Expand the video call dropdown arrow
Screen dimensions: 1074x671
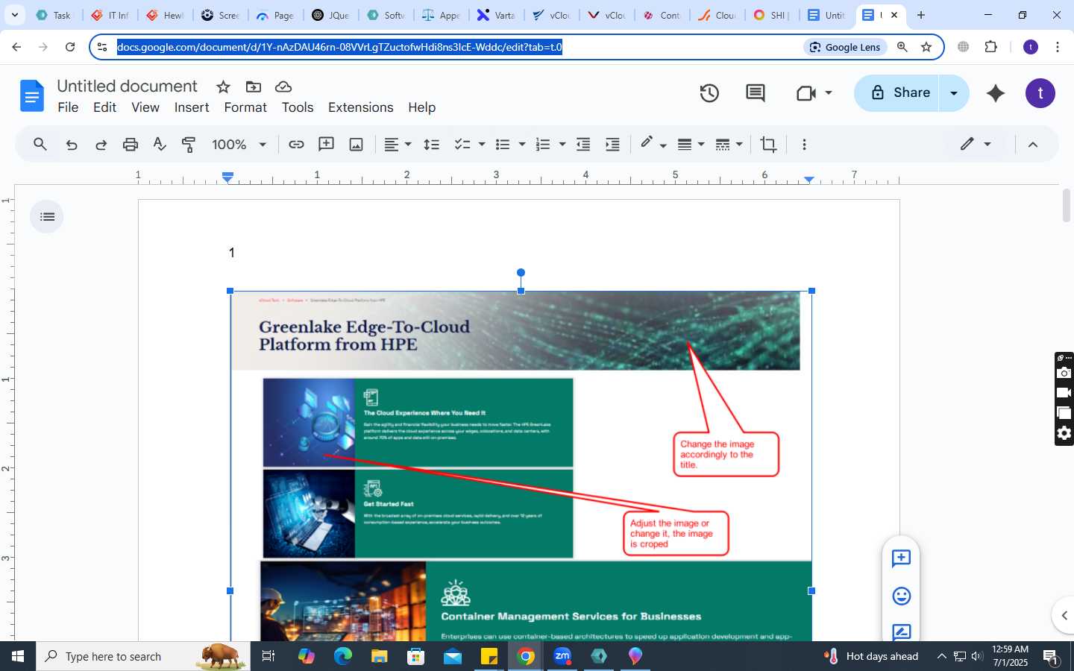829,93
